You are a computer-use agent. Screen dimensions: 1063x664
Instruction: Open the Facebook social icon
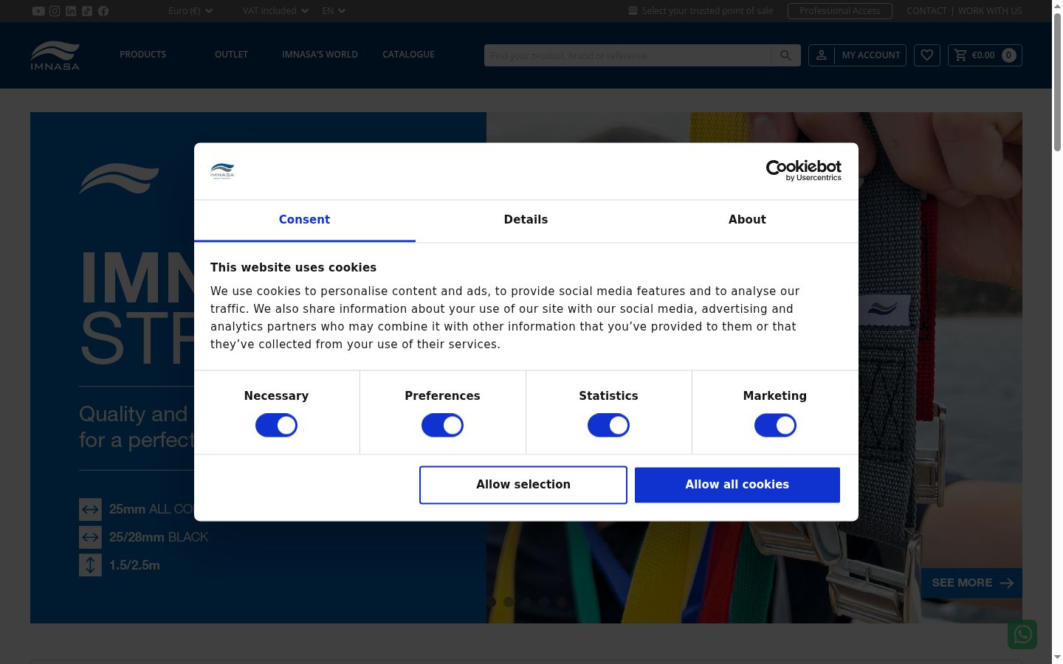(x=103, y=11)
